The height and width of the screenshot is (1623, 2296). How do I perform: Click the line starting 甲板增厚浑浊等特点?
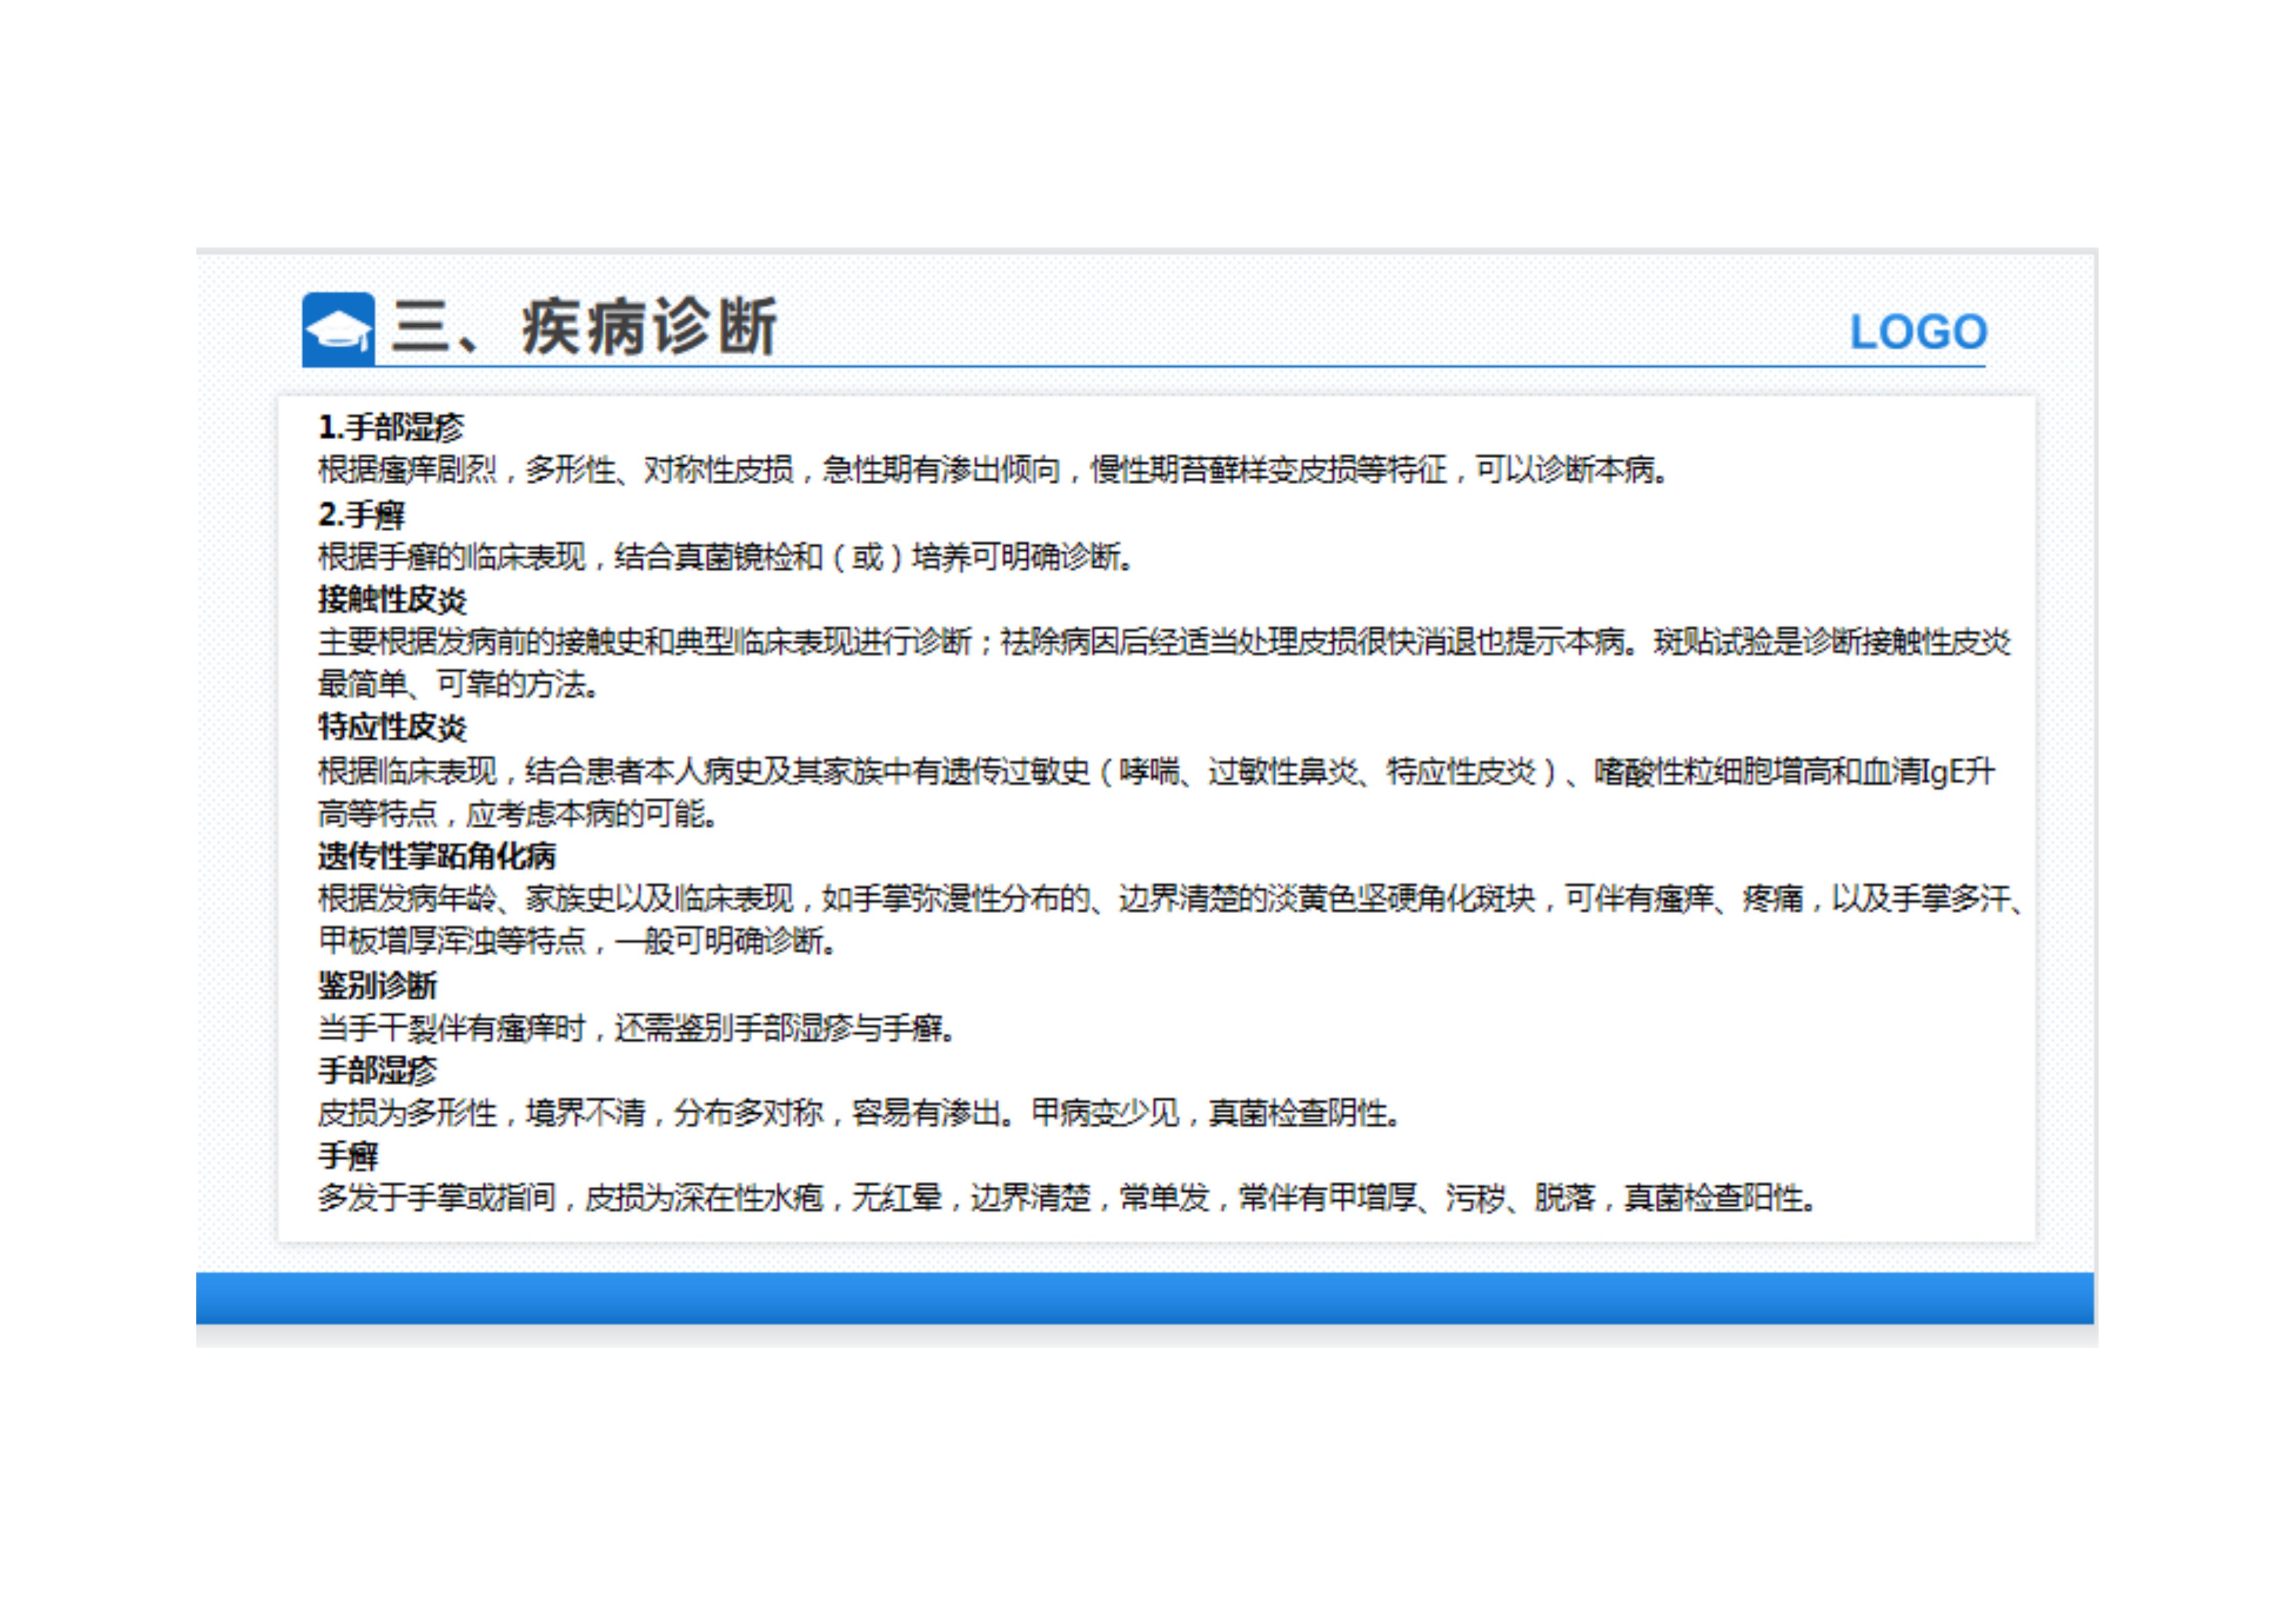577,940
